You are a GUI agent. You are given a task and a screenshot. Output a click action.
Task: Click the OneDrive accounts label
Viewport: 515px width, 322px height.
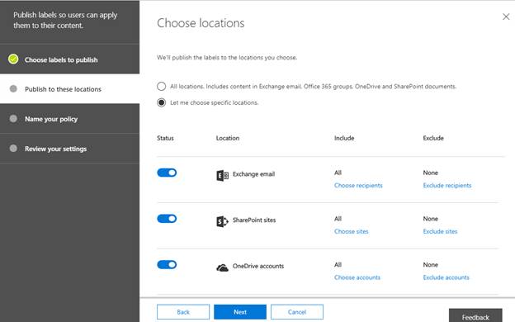tap(258, 266)
